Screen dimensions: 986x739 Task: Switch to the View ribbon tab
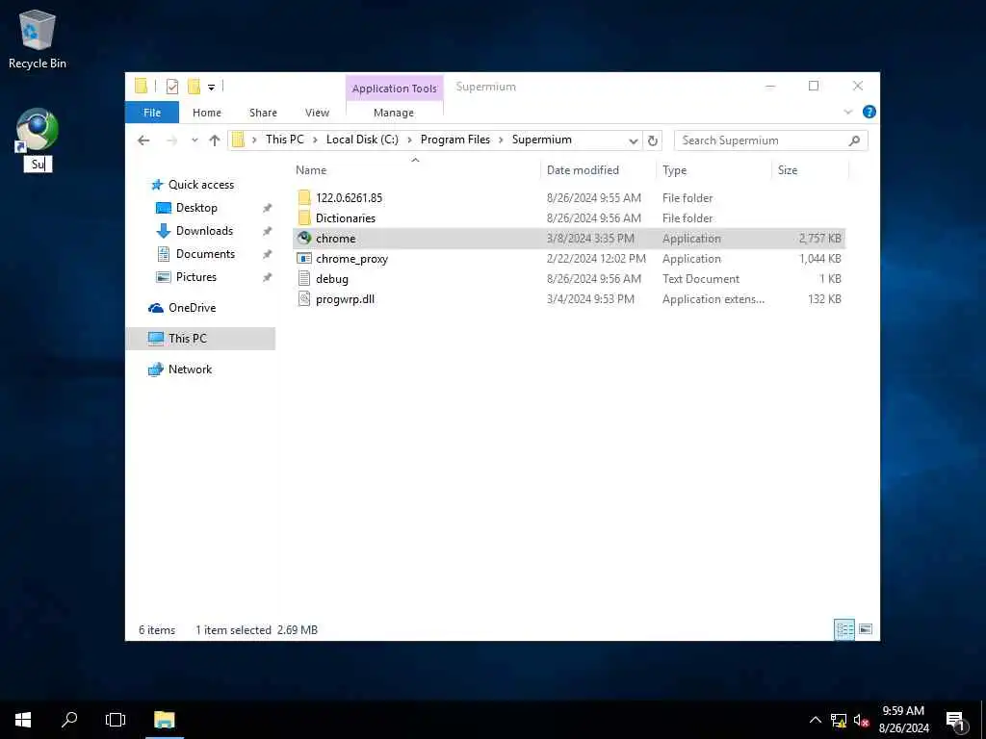317,113
